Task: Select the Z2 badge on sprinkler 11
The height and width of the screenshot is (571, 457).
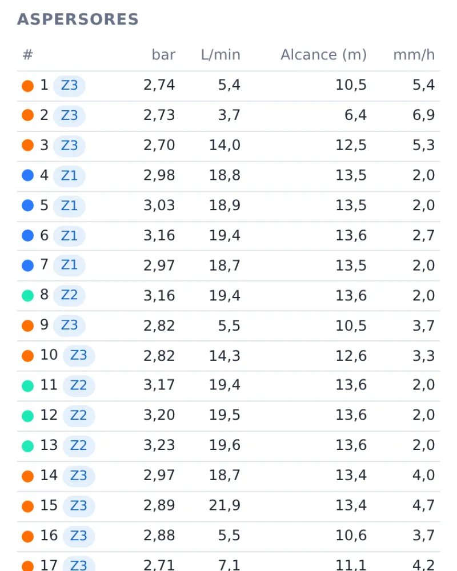Action: click(79, 385)
